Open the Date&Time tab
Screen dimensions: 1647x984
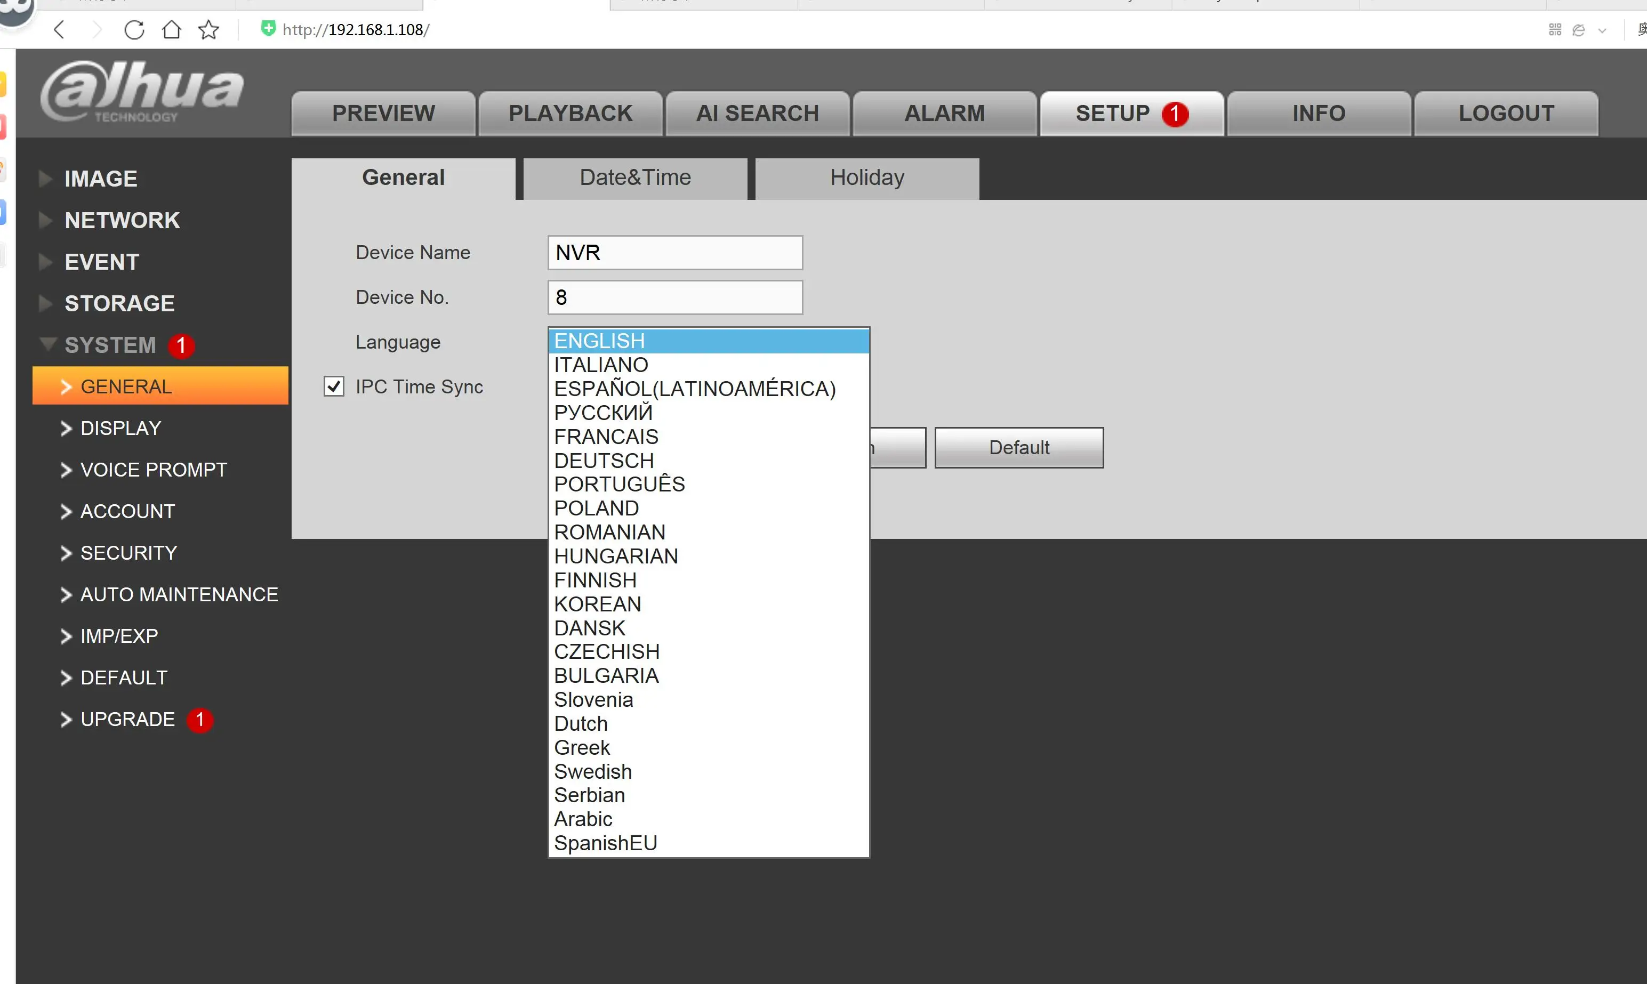coord(635,177)
